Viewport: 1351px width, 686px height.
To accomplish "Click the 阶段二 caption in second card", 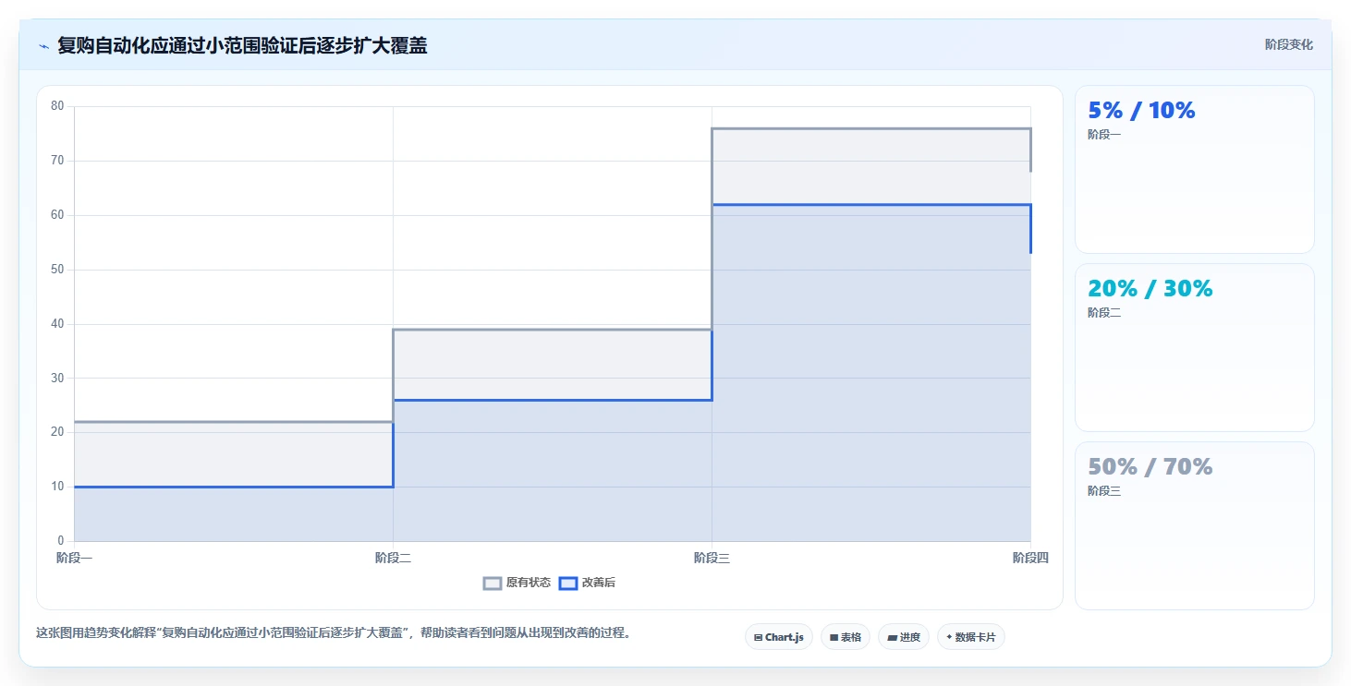I will coord(1104,313).
